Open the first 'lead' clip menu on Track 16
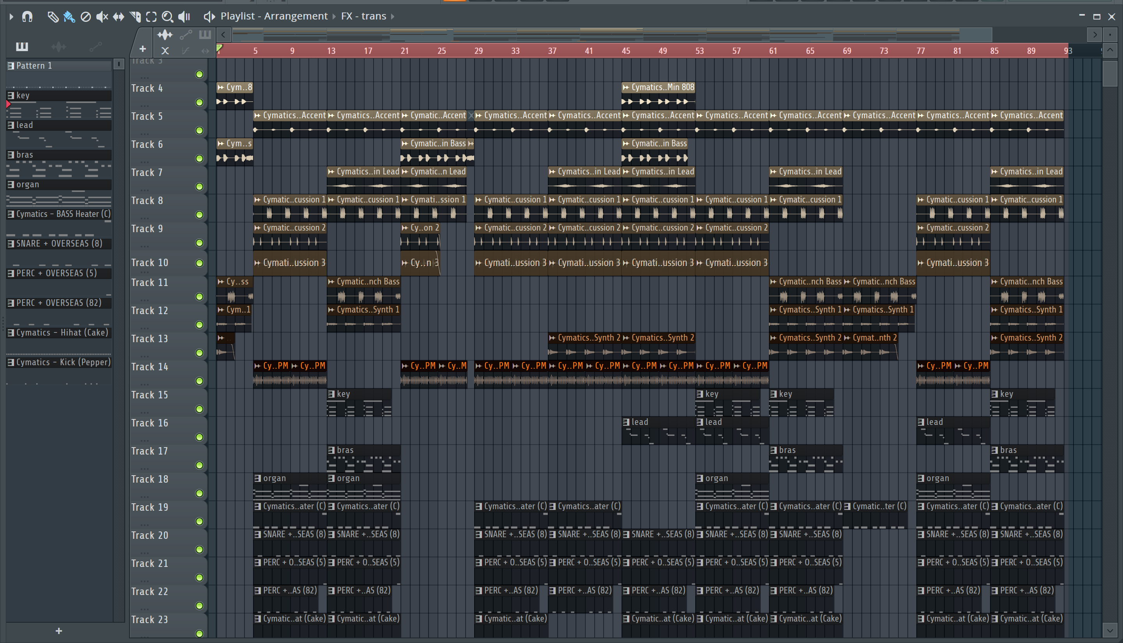Image resolution: width=1123 pixels, height=643 pixels. pos(626,422)
